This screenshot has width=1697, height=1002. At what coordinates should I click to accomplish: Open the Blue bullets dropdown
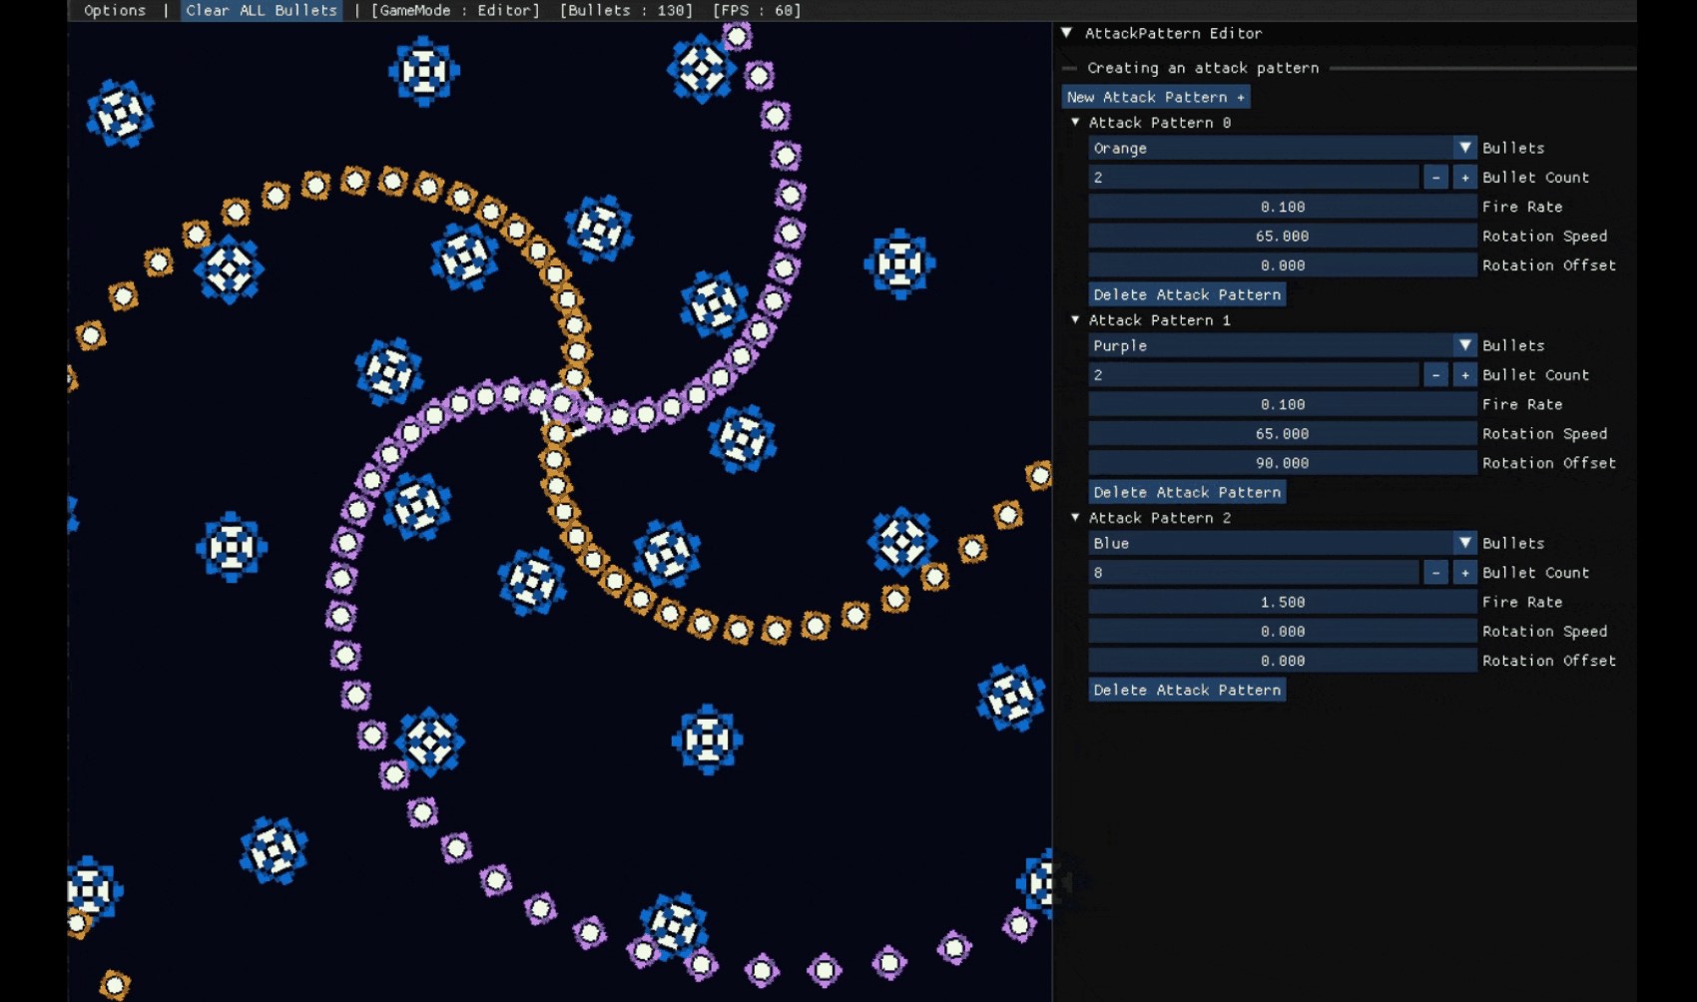(x=1282, y=543)
